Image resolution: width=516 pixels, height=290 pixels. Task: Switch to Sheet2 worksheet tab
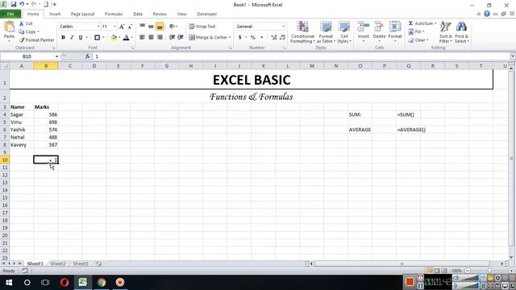coord(58,263)
